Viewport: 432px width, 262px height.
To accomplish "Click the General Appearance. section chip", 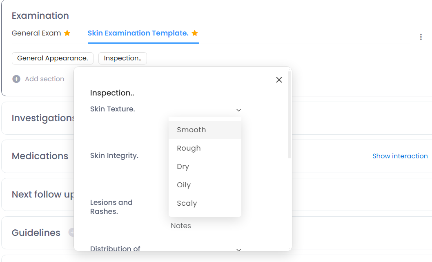I will pyautogui.click(x=53, y=58).
